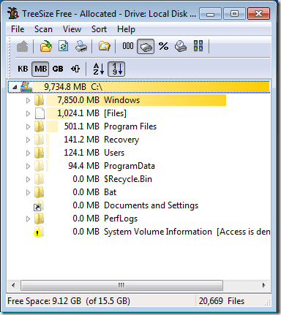Click Documents and Settings shortcut icon

click(x=39, y=205)
